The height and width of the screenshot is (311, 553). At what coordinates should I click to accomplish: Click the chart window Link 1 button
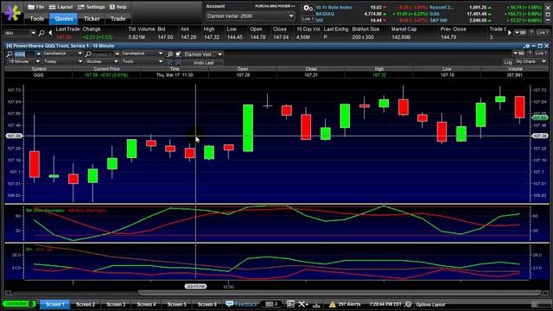point(541,54)
